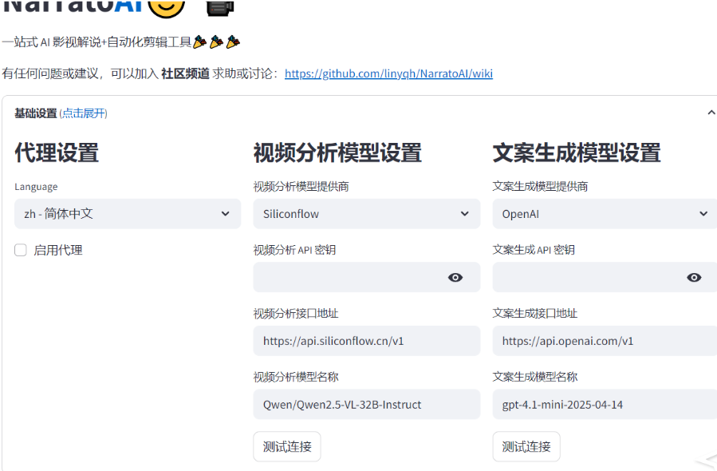Open the Language dropdown zh - 简体中文
The width and height of the screenshot is (717, 471).
pos(128,214)
